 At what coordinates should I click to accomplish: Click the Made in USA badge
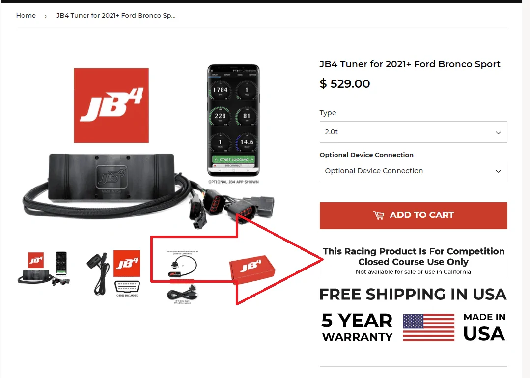click(484, 327)
